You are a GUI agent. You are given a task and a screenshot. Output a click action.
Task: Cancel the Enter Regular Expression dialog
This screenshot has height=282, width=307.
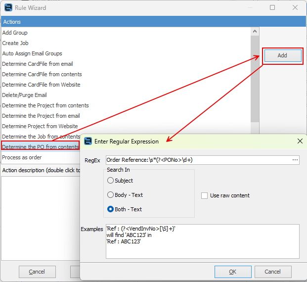pos(273,272)
